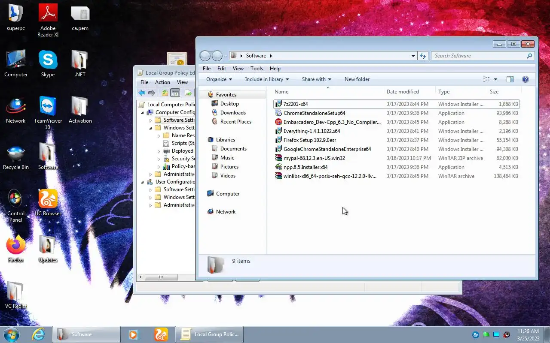Switch to the Local Group Policy taskbar button

[209, 334]
